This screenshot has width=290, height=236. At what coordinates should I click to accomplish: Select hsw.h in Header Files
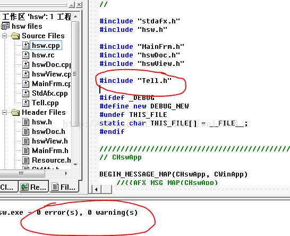point(42,122)
